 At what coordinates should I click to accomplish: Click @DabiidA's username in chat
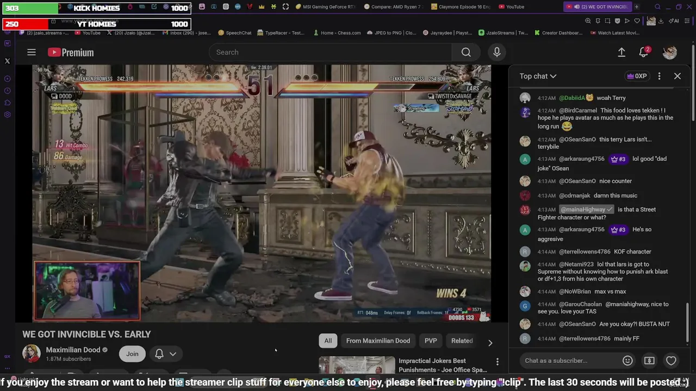tap(572, 98)
